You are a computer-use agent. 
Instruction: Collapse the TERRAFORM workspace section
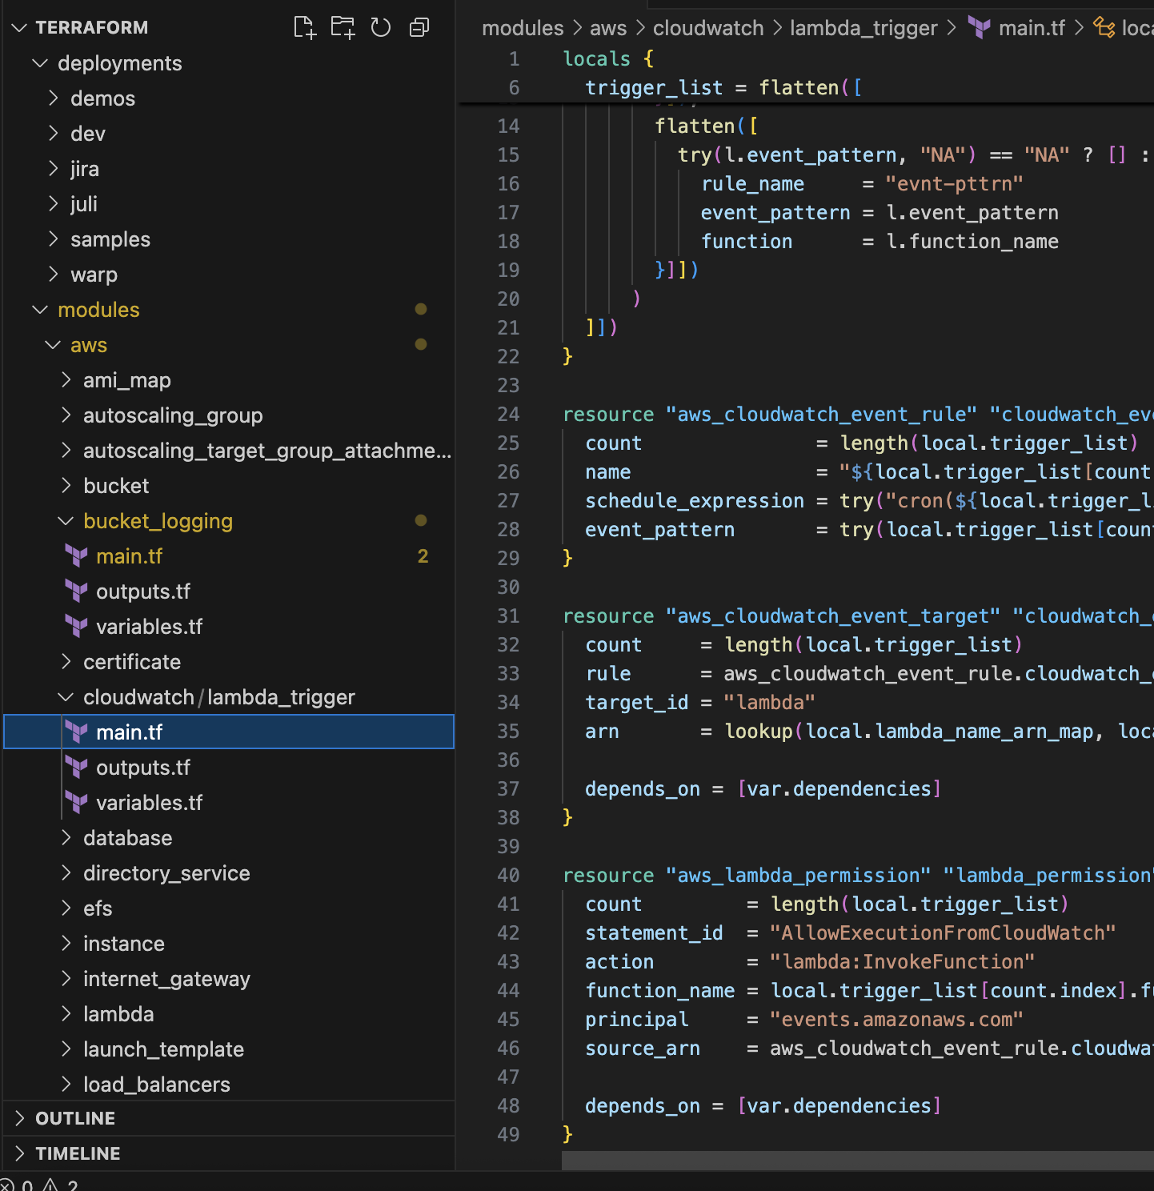(19, 28)
